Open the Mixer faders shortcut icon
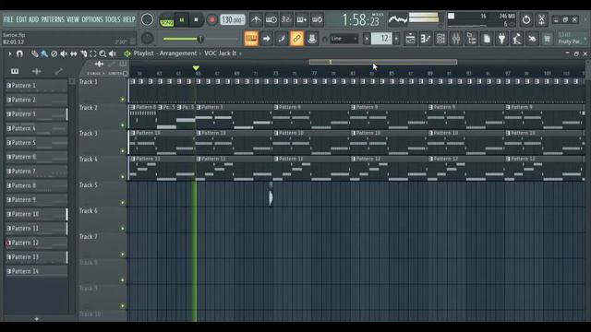This screenshot has height=332, width=591. coord(456,39)
